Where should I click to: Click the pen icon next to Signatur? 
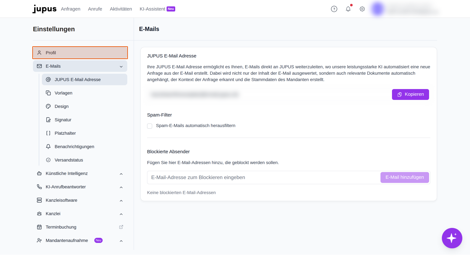[x=48, y=120]
